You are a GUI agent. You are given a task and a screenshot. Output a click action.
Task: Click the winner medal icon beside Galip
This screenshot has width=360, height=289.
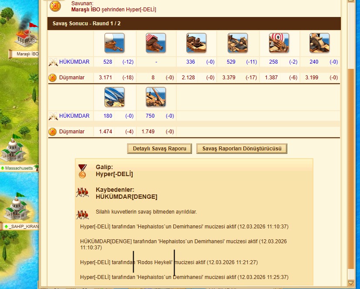pyautogui.click(x=82, y=171)
